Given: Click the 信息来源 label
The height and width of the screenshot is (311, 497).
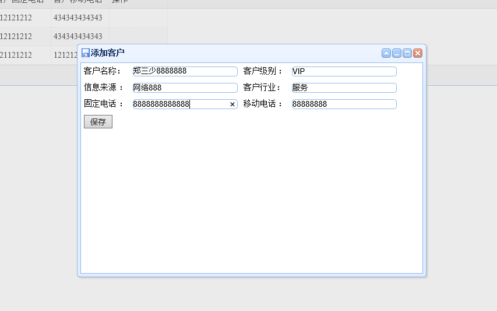Looking at the screenshot, I should click(103, 88).
